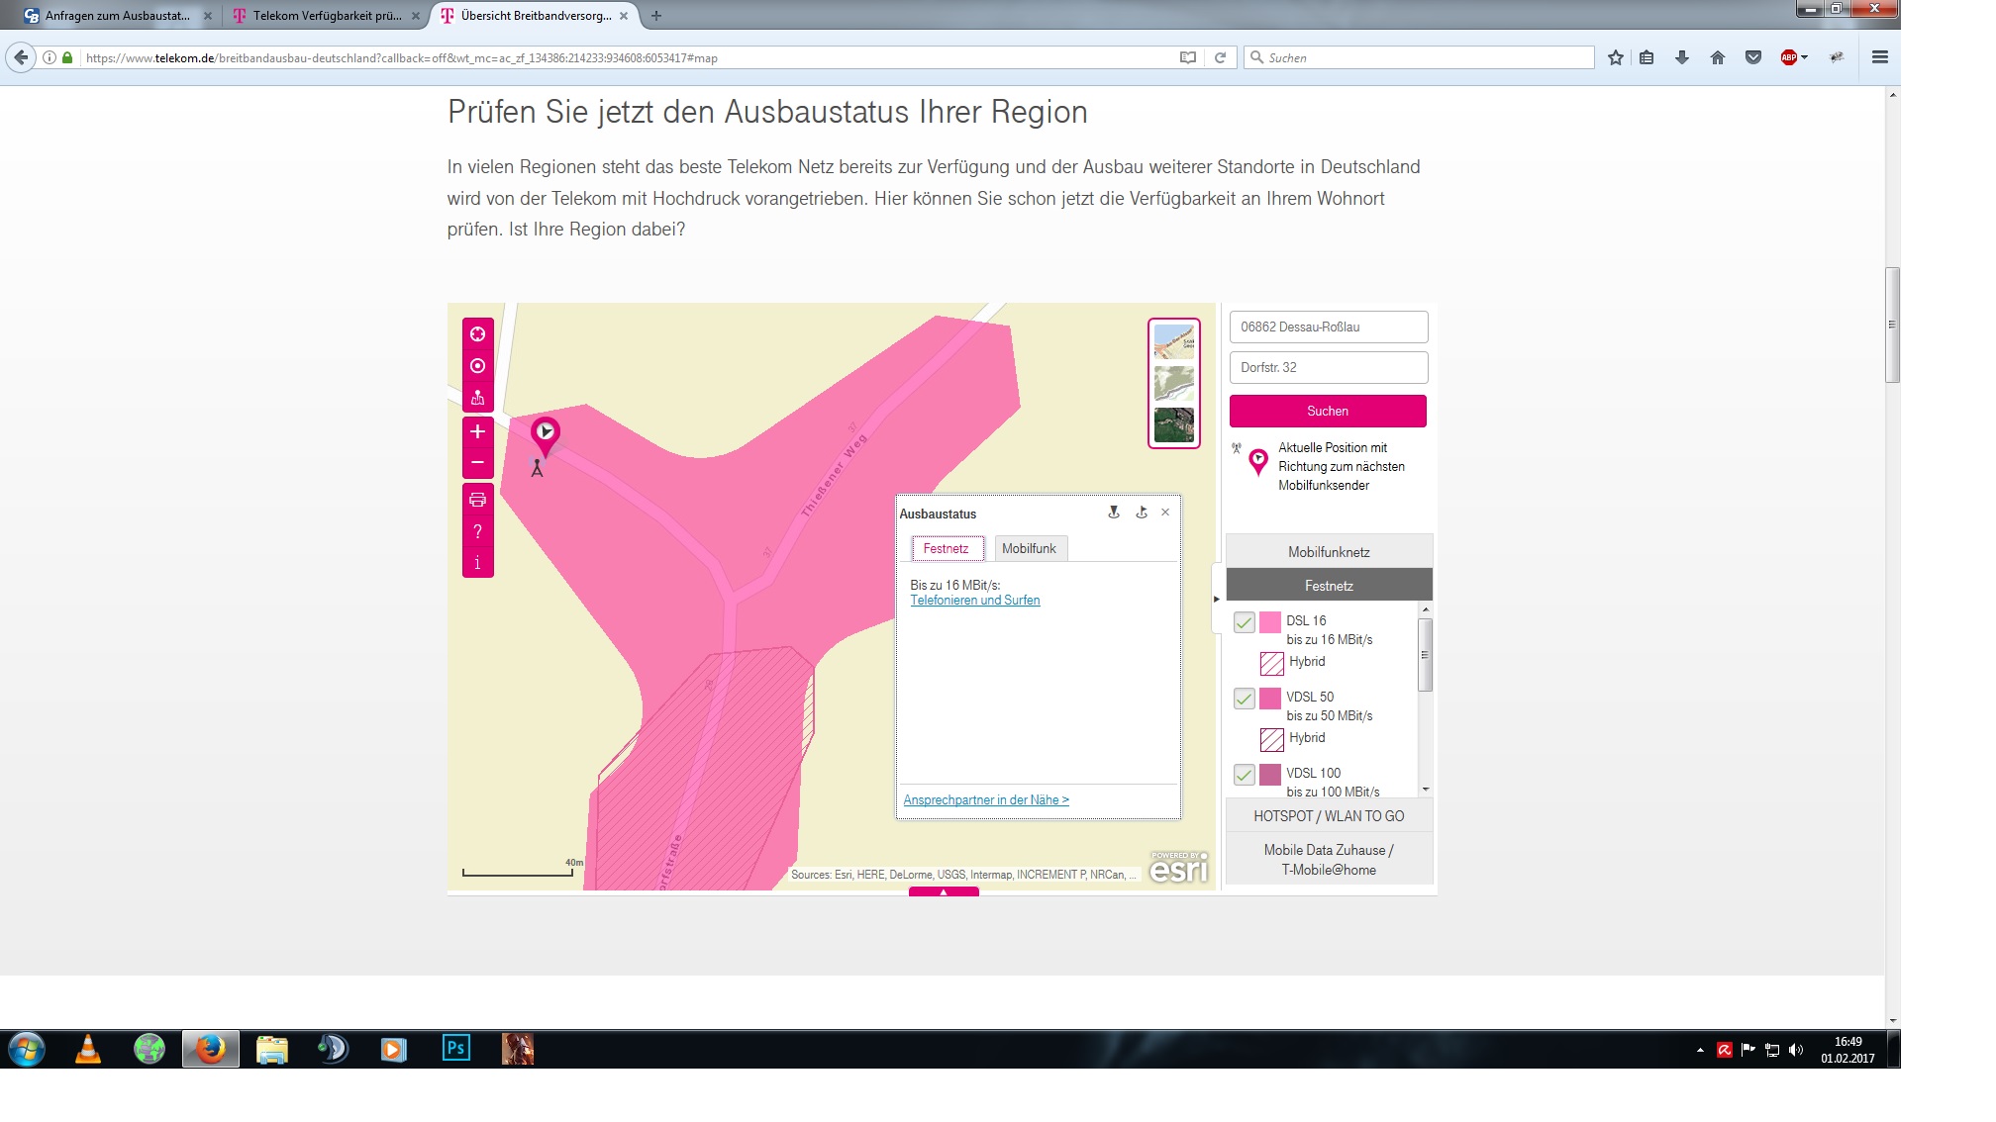Select the satellite basemap thumbnail
The width and height of the screenshot is (1996, 1122).
click(x=1173, y=425)
